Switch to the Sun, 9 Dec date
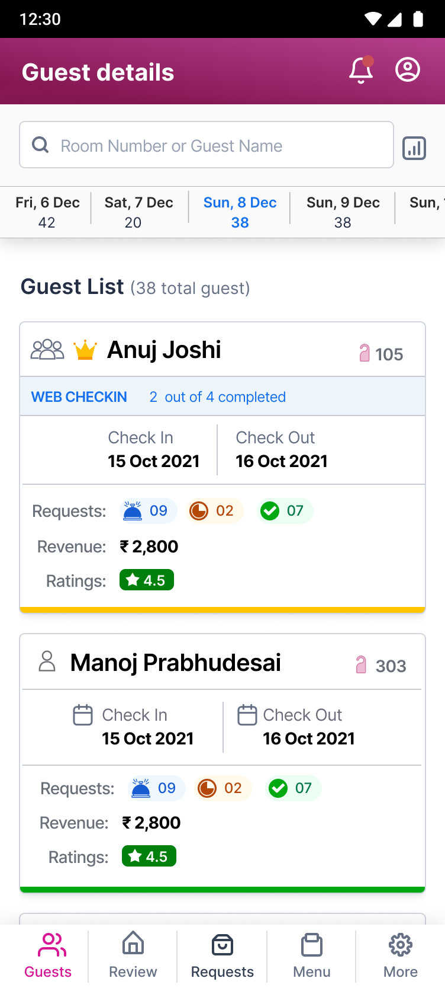 tap(343, 212)
